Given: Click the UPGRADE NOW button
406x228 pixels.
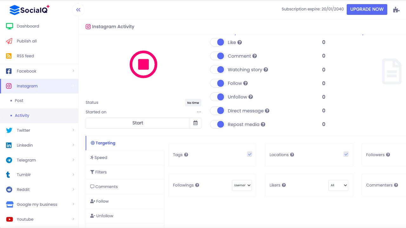Looking at the screenshot, I should click(x=367, y=9).
